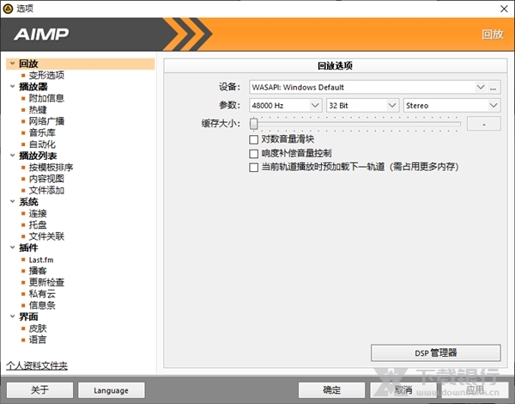Select the 插件 category heading
Screen dimensions: 515x404
coord(28,248)
